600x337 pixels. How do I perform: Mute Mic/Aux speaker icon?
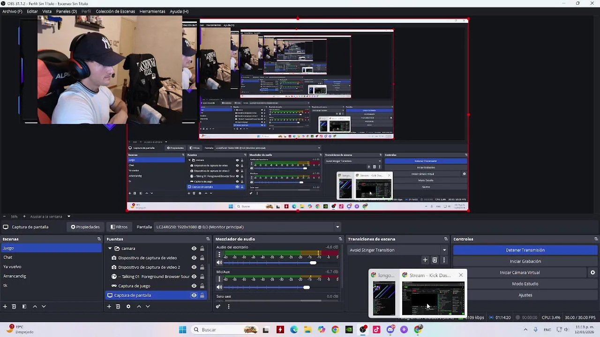(x=219, y=287)
